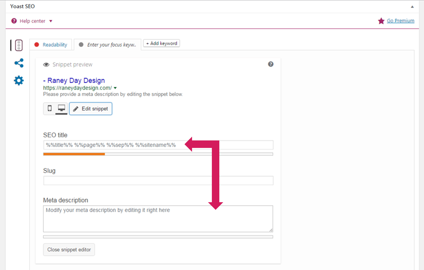Open the URL dropdown arrow in snippet
424x270 pixels.
pos(115,88)
